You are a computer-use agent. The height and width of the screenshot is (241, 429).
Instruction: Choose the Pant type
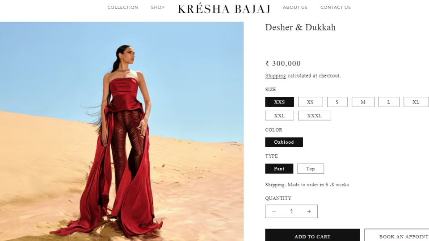point(279,169)
